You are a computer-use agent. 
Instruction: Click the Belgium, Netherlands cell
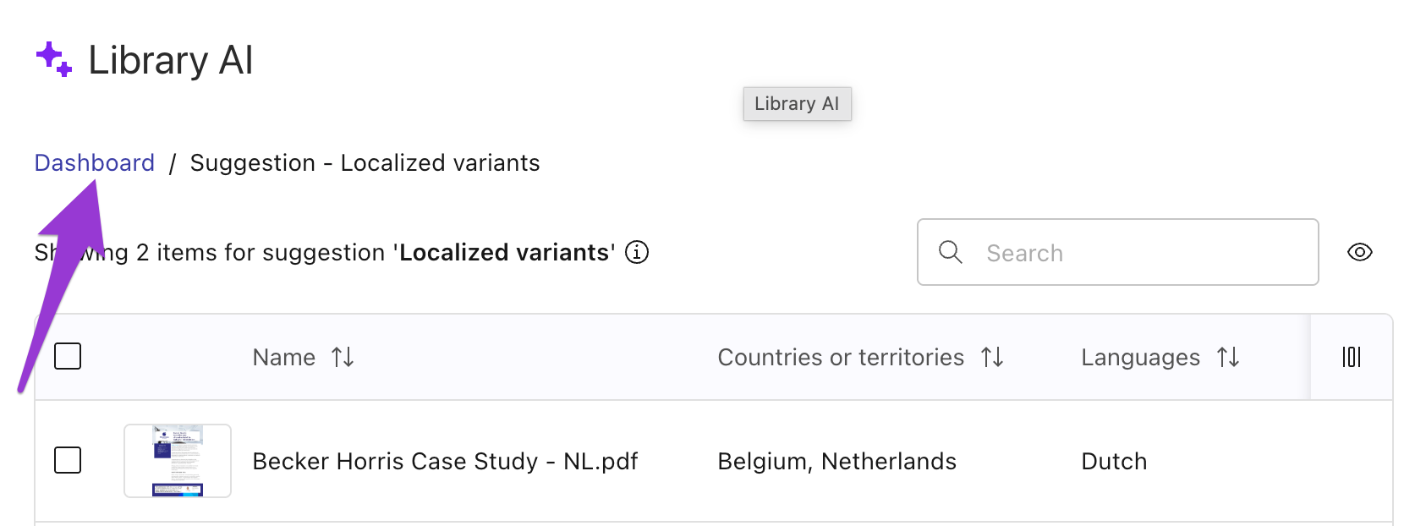[837, 461]
